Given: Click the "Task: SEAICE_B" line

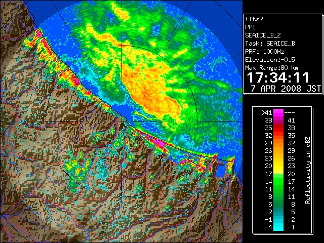Looking at the screenshot, I should point(270,44).
